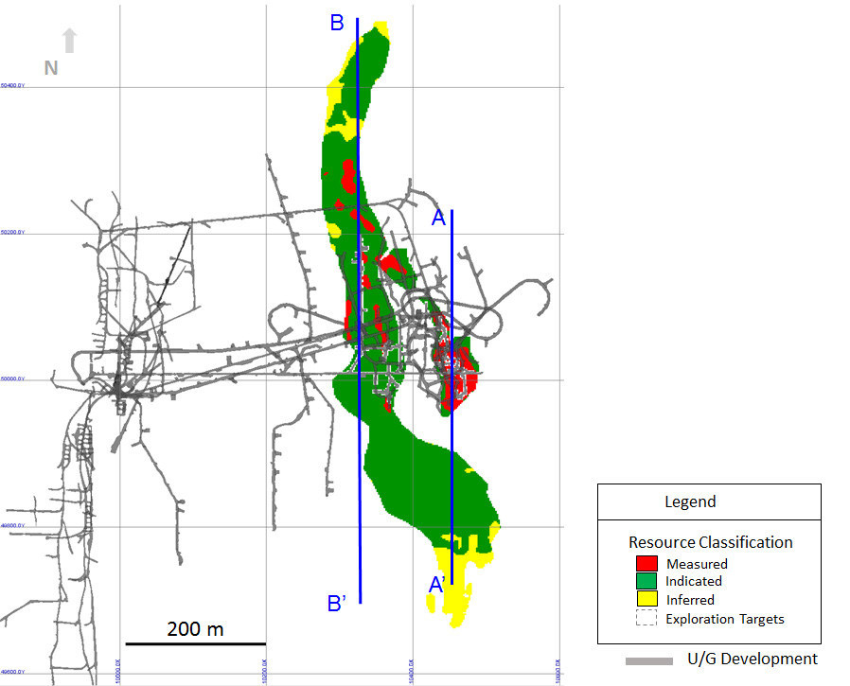Collapse the Exploration Targets entry
Viewport: 850px width, 686px height.
coord(725,618)
